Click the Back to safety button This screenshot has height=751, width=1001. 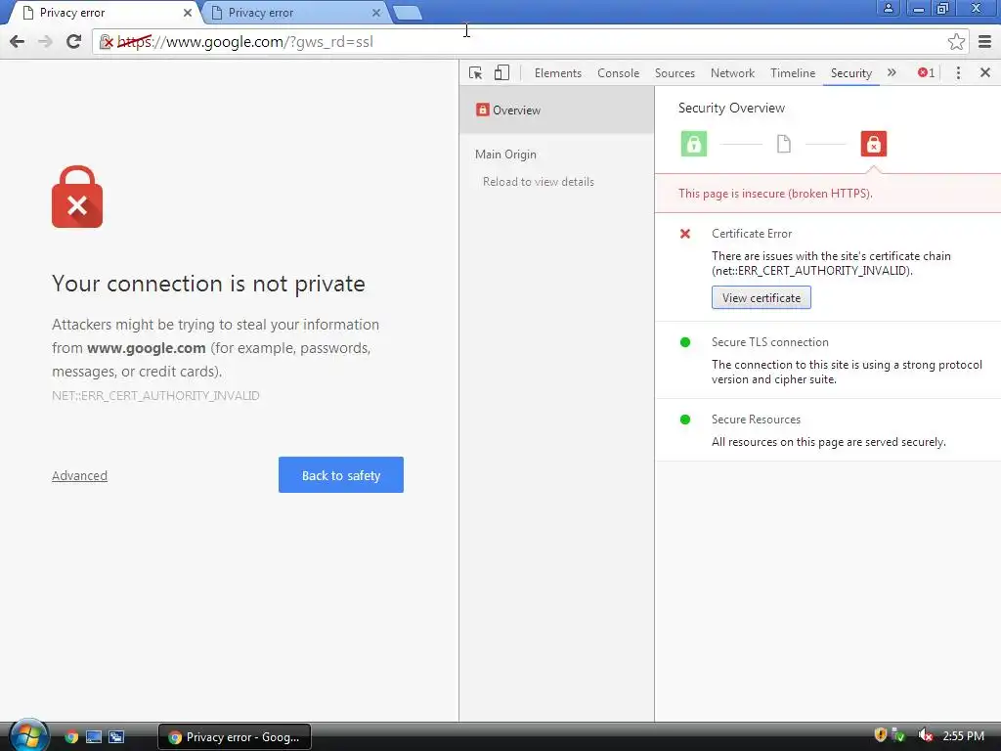pos(341,474)
